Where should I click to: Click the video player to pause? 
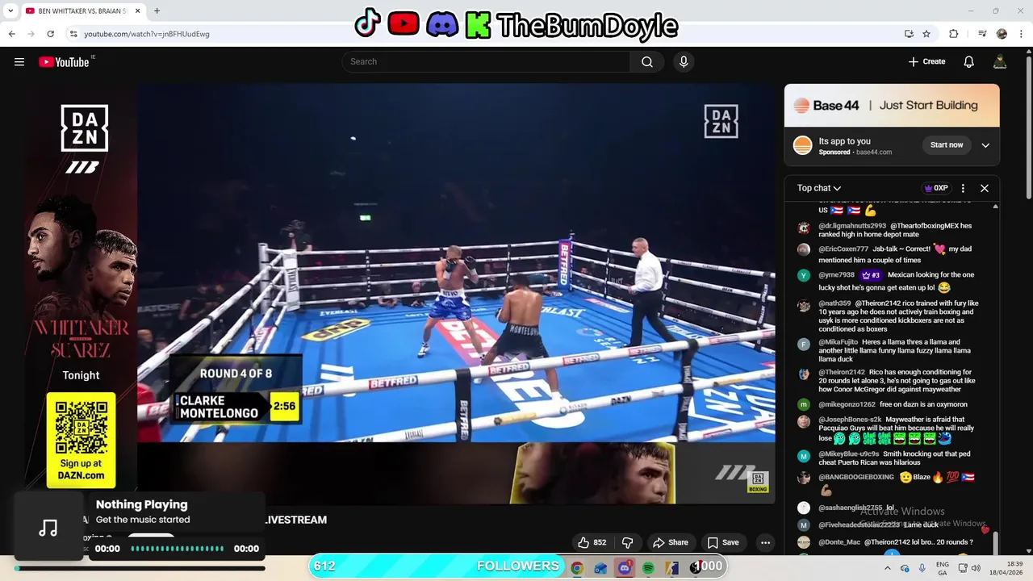456,295
